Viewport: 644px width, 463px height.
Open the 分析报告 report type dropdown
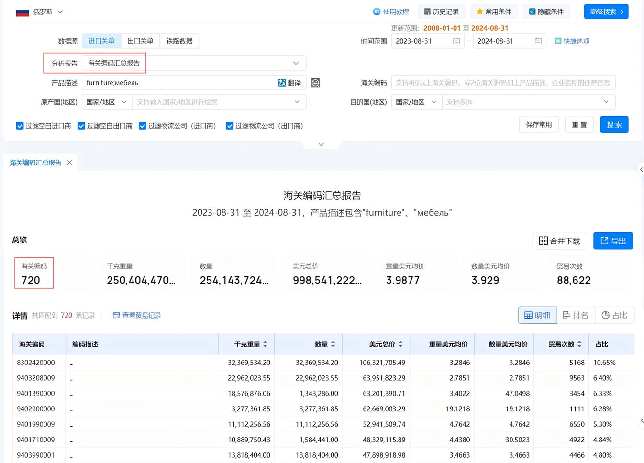194,63
